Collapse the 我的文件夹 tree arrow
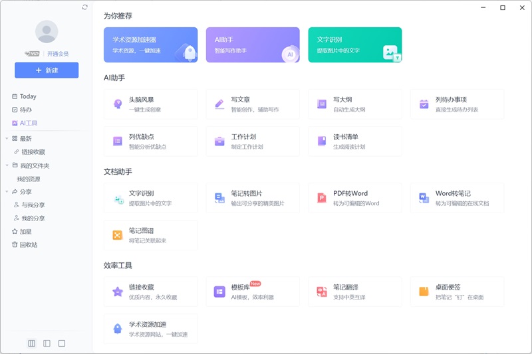532x354 pixels. click(x=7, y=165)
